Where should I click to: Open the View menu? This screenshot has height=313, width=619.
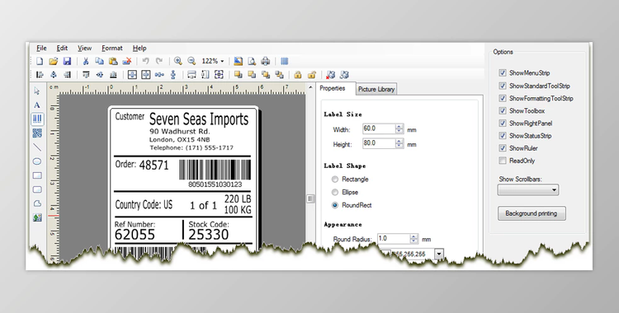[84, 48]
